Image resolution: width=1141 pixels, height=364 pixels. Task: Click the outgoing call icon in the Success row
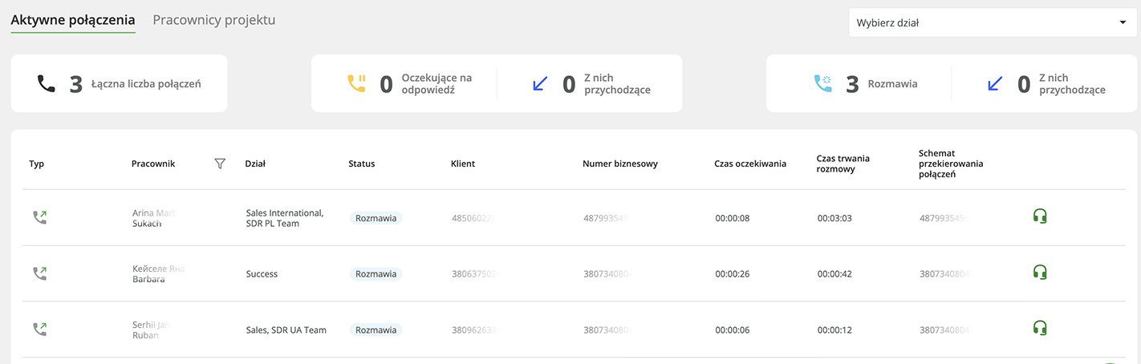coord(39,273)
